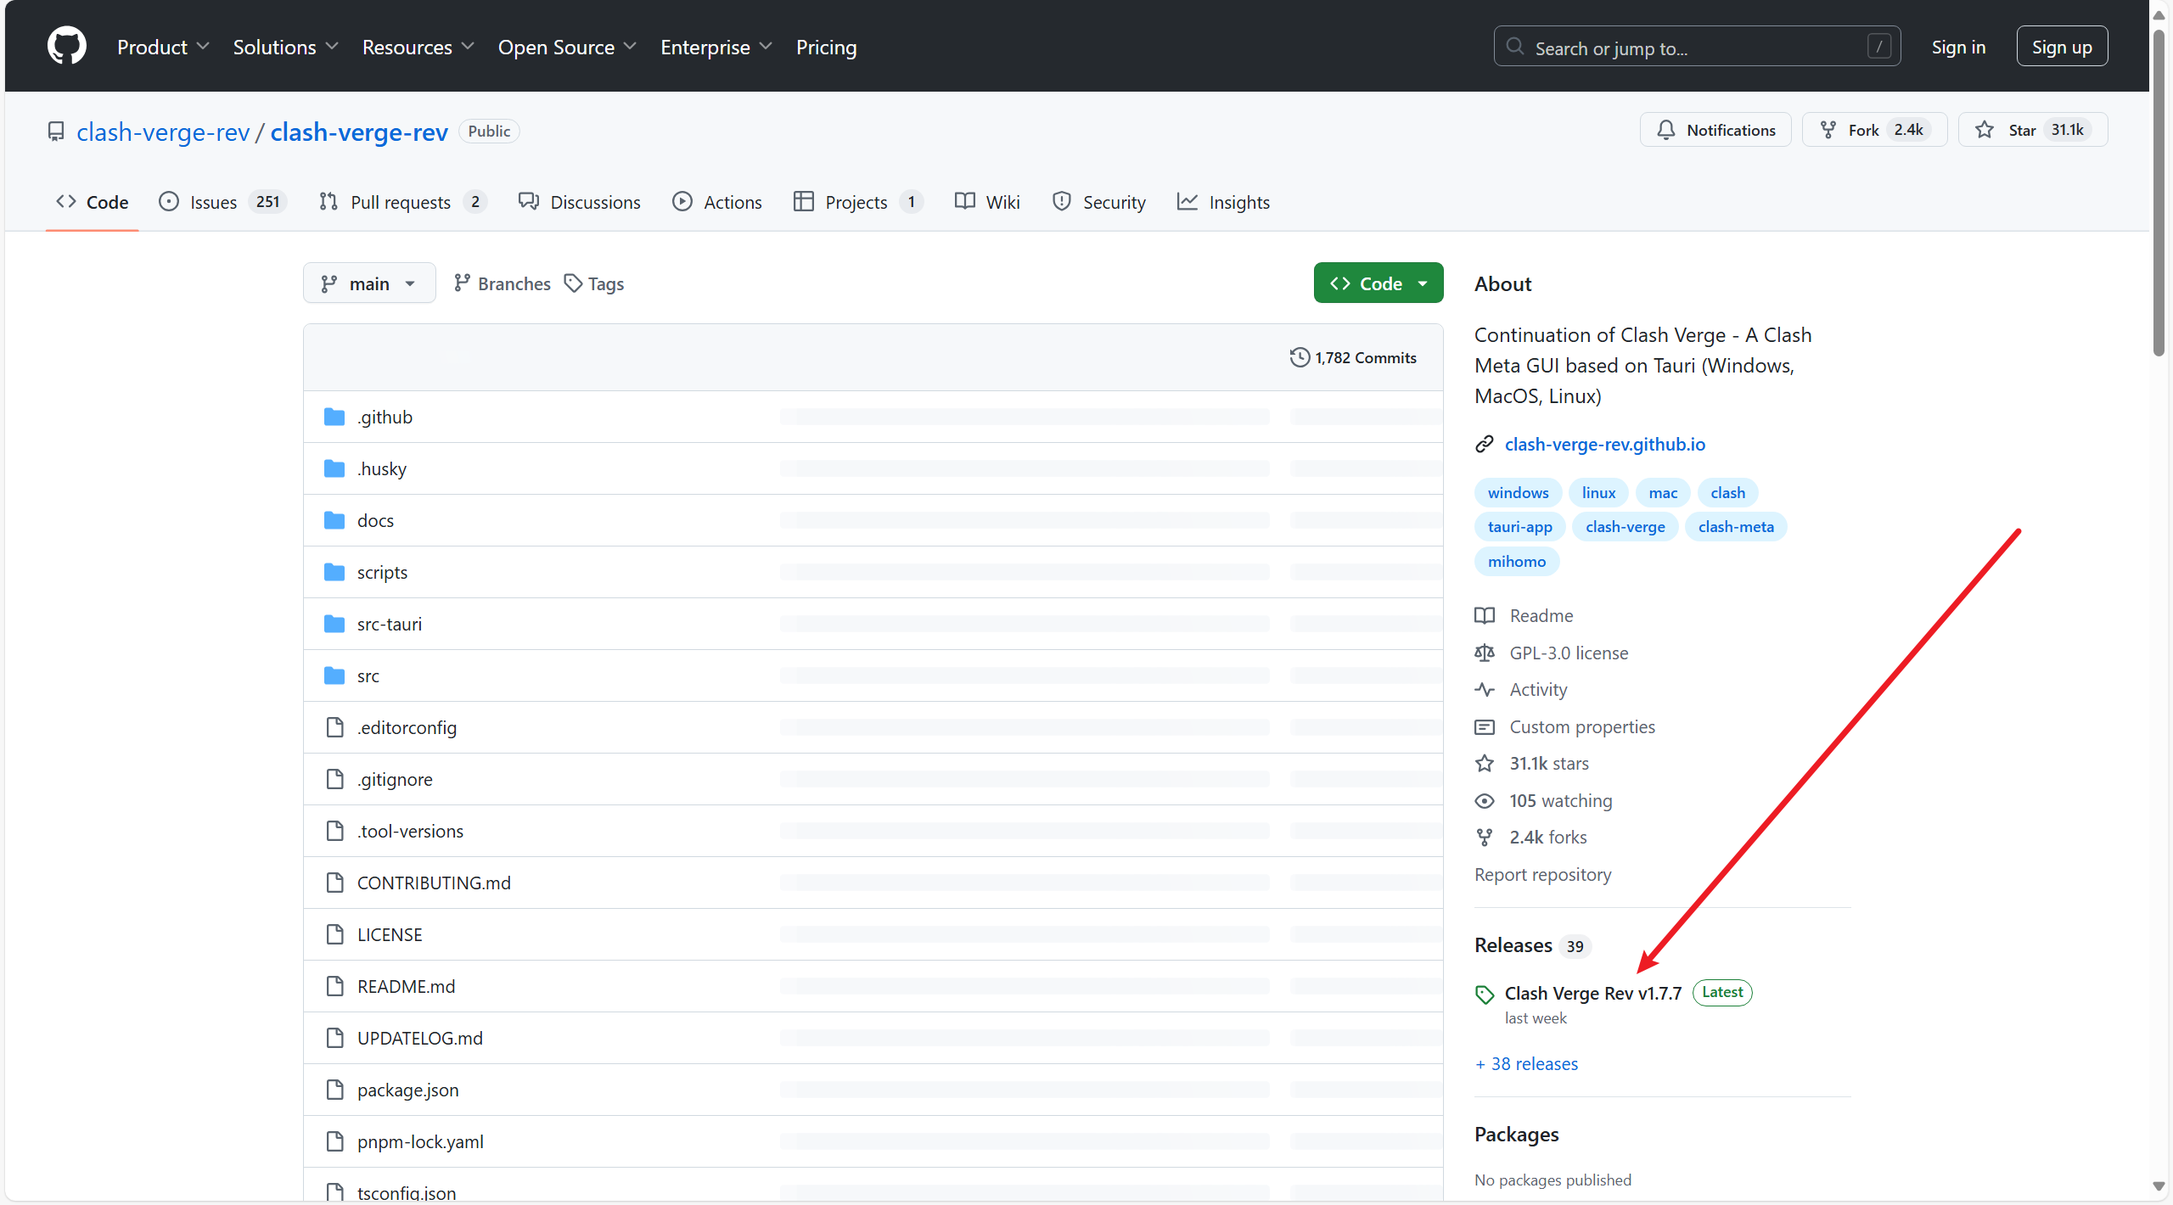This screenshot has width=2173, height=1205.
Task: Click the Branches icon link
Action: [x=462, y=283]
